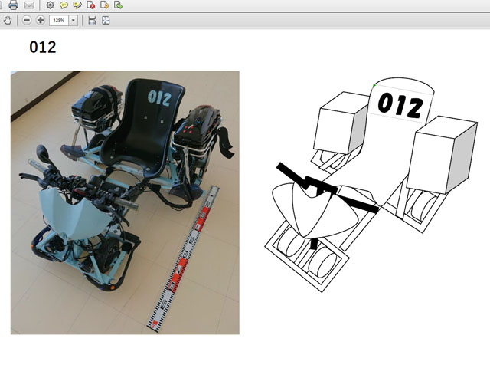This screenshot has height=368, width=490.
Task: Open the settings gear icon
Action: pyautogui.click(x=50, y=5)
